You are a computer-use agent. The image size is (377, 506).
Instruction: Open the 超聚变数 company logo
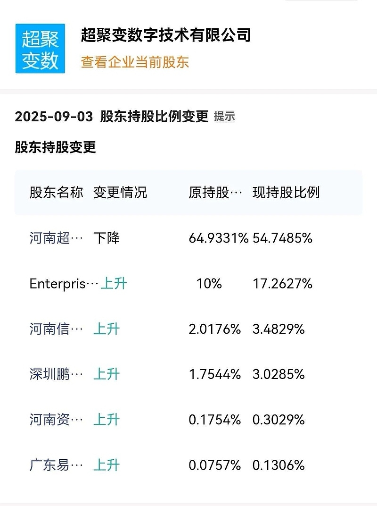click(x=40, y=49)
